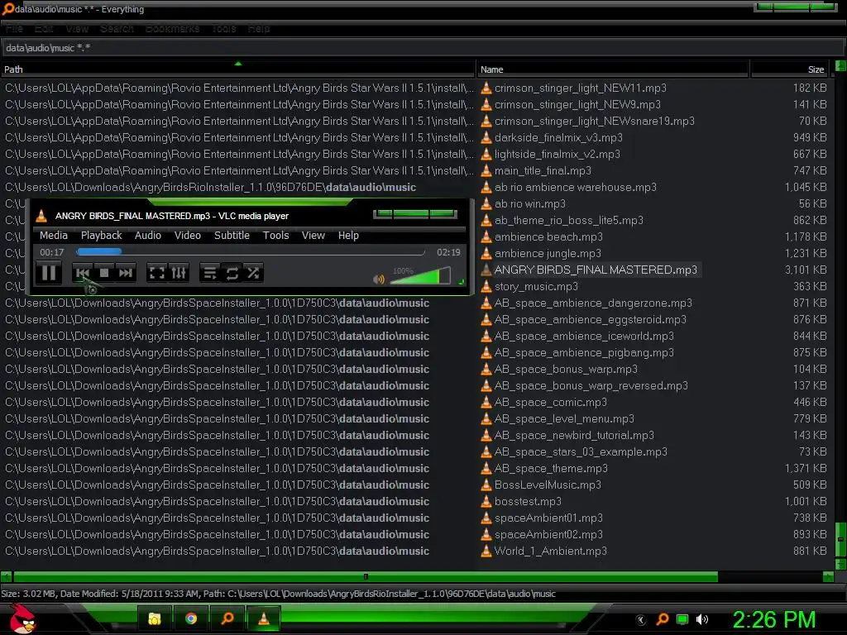Open the VLC View menu
This screenshot has width=847, height=635.
pyautogui.click(x=313, y=236)
